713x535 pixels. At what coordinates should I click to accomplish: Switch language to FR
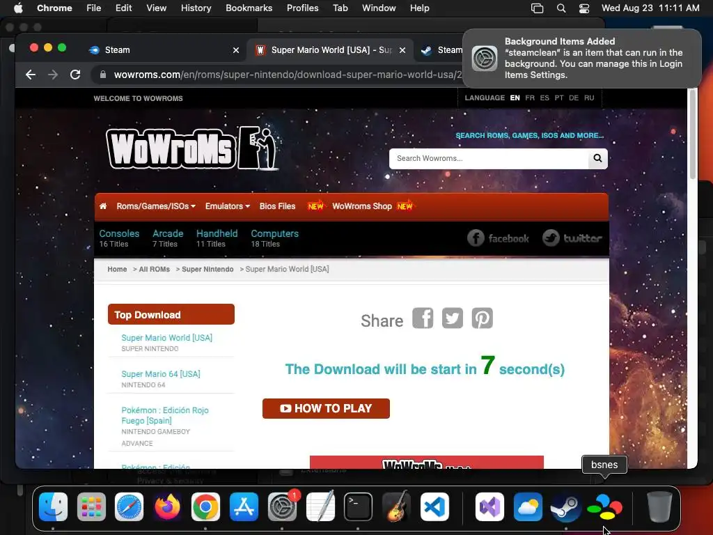coord(530,98)
